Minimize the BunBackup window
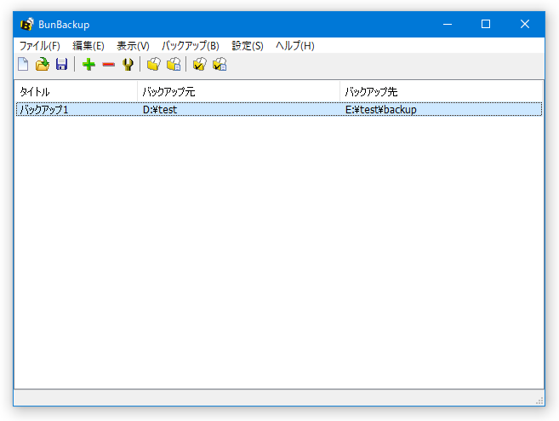This screenshot has height=421, width=559. (x=448, y=24)
